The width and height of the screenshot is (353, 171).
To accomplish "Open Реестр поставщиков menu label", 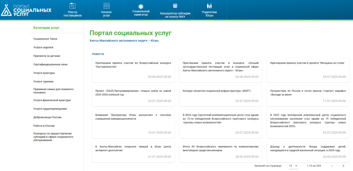I will pos(72,14).
